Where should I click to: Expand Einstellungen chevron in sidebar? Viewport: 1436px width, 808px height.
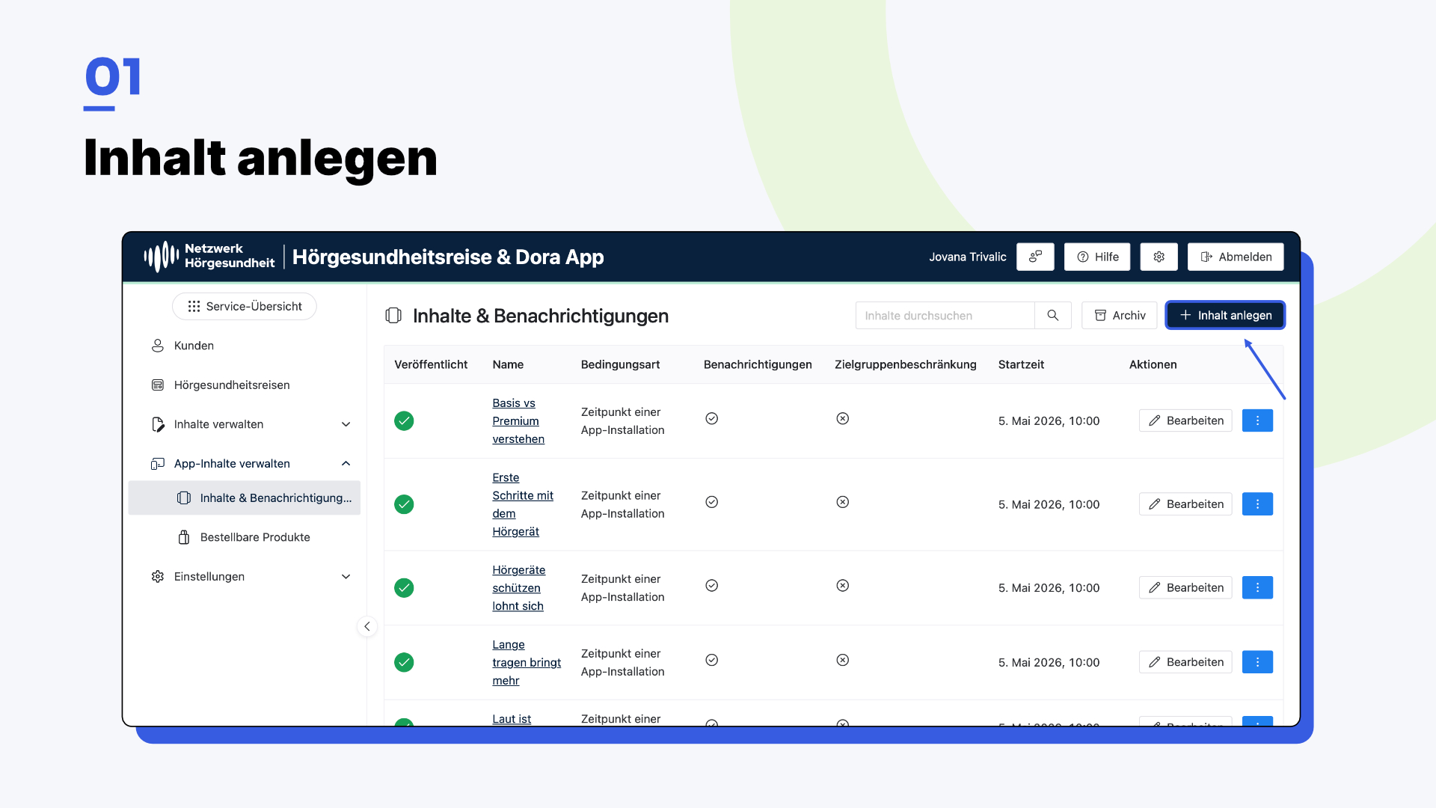346,577
